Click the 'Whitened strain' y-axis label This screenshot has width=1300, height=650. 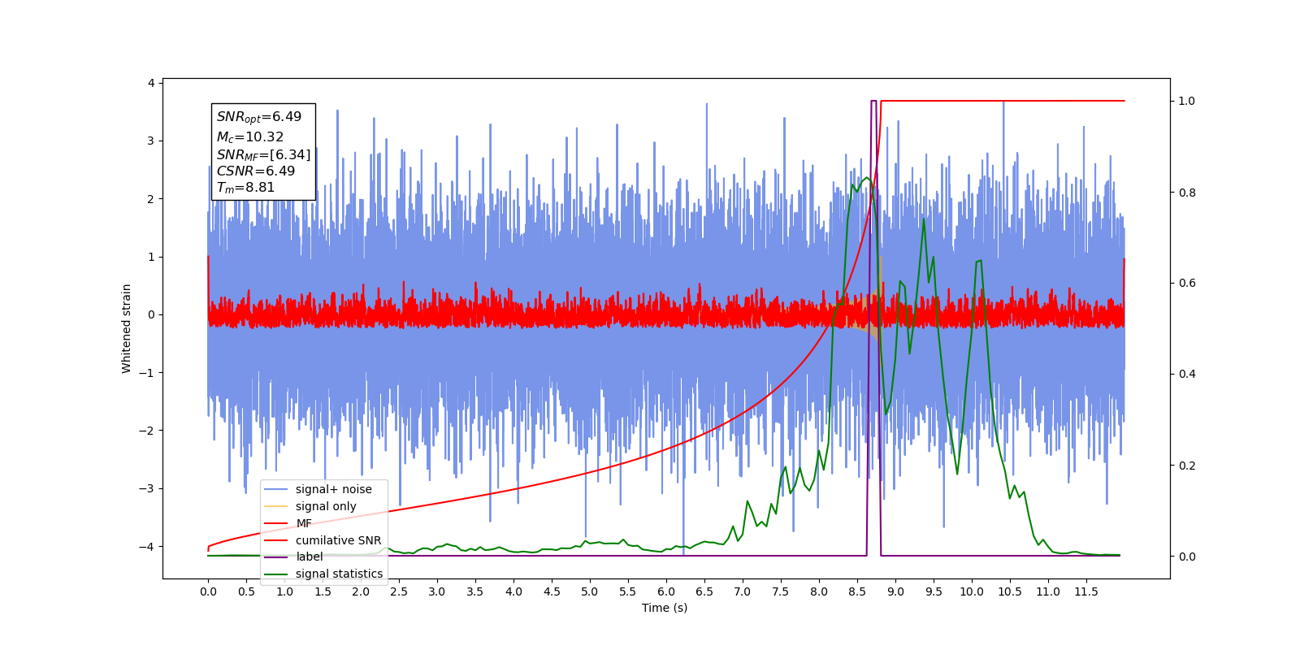pos(126,328)
